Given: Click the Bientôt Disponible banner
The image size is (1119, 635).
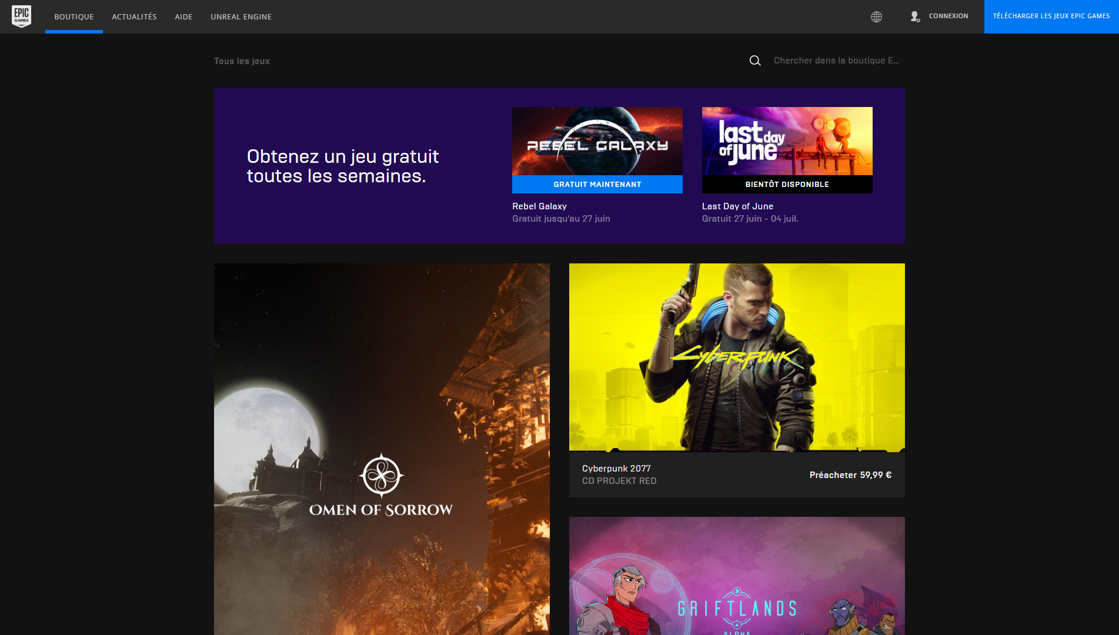Looking at the screenshot, I should 787,184.
